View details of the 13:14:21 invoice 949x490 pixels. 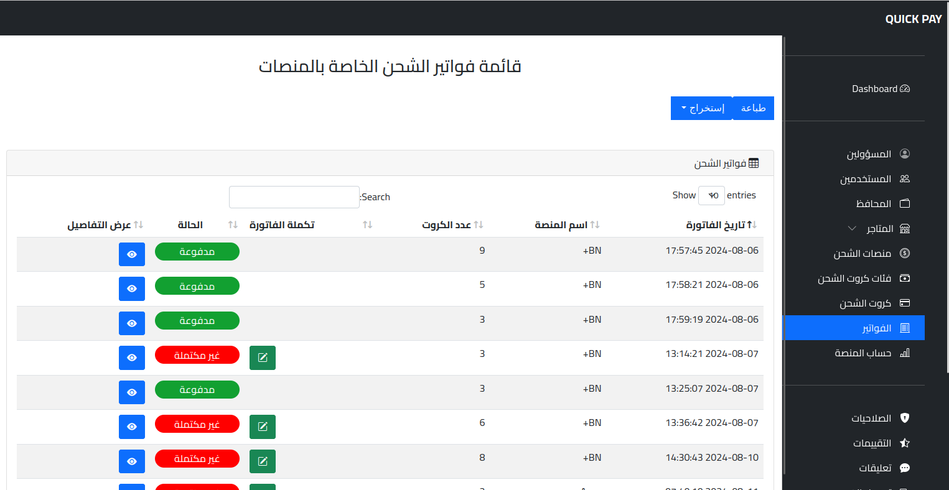click(131, 358)
